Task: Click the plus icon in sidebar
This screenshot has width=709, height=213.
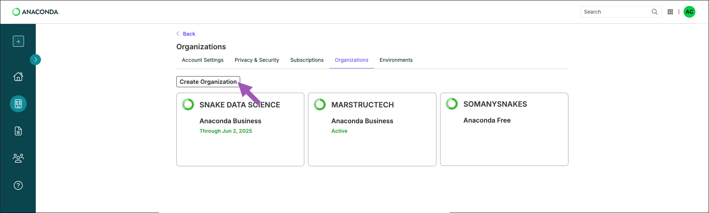Action: point(18,41)
